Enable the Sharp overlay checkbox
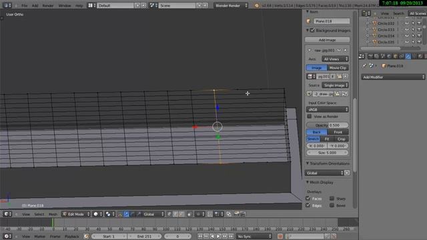The width and height of the screenshot is (427, 240). (332, 199)
